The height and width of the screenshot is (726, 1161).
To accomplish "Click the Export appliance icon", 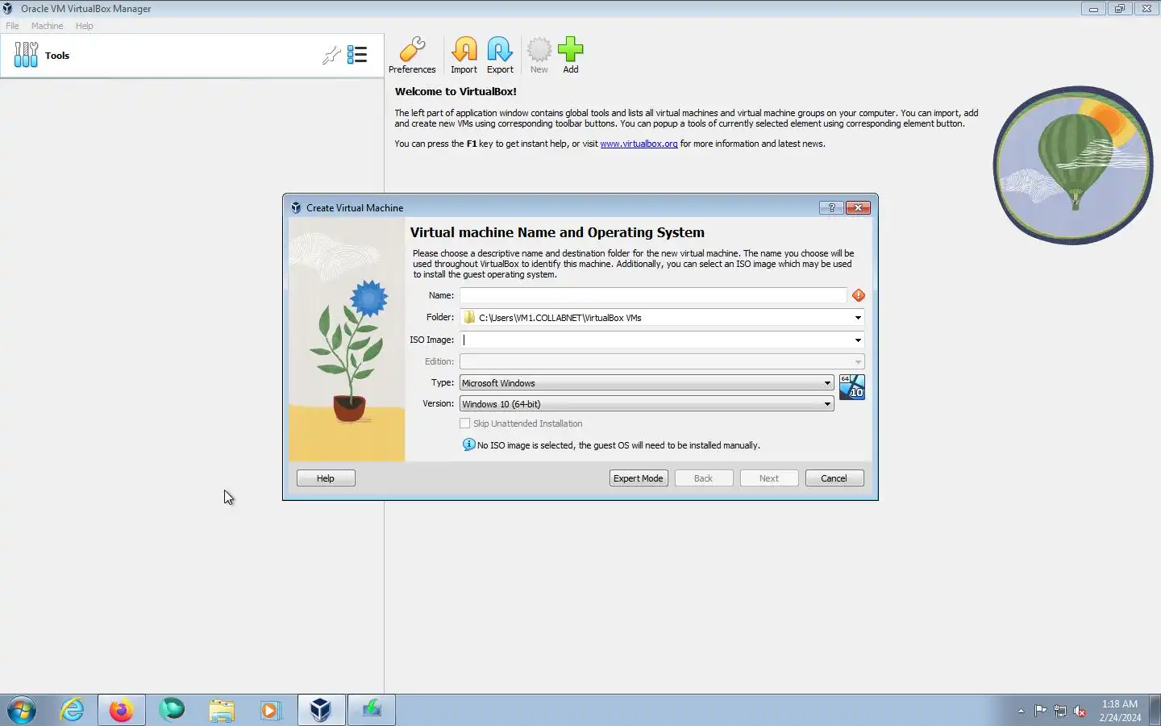I will 500,56.
